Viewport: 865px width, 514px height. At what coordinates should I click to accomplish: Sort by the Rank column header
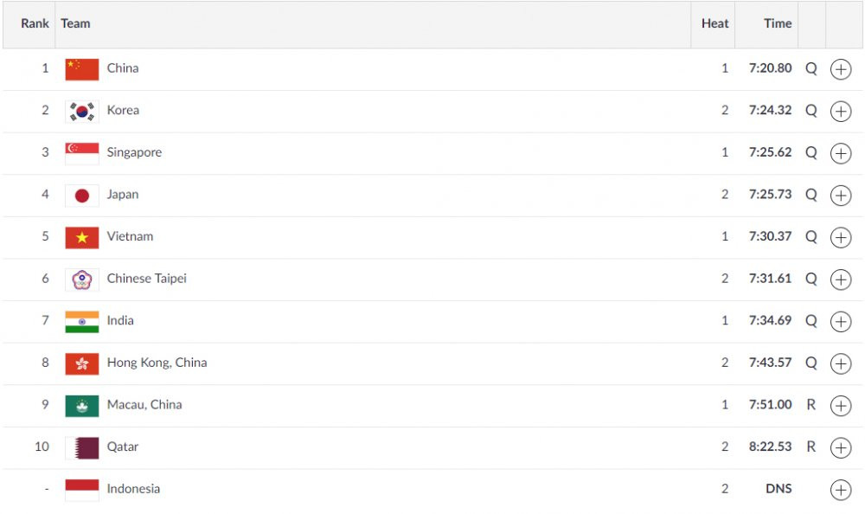[35, 23]
